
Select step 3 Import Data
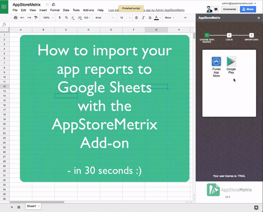251,37
